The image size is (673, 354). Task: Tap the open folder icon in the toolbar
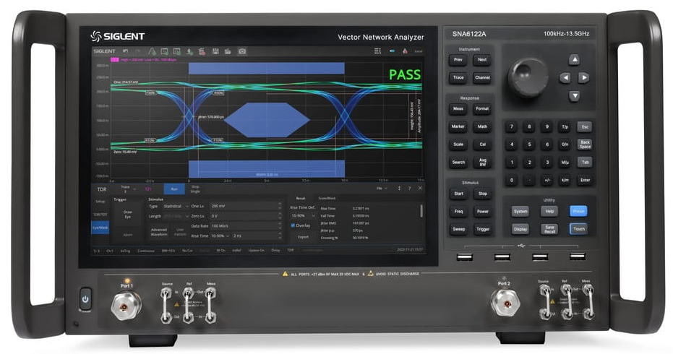(228, 51)
